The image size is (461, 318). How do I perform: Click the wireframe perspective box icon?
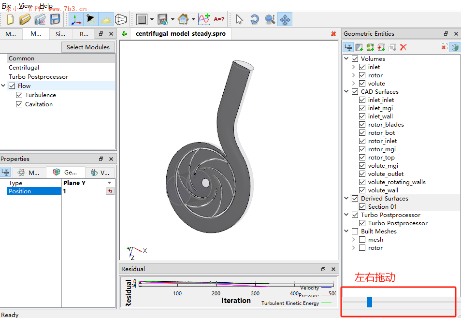pos(120,19)
